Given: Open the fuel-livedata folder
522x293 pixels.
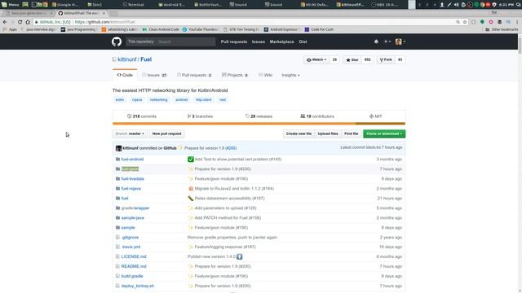Looking at the screenshot, I should pos(132,179).
